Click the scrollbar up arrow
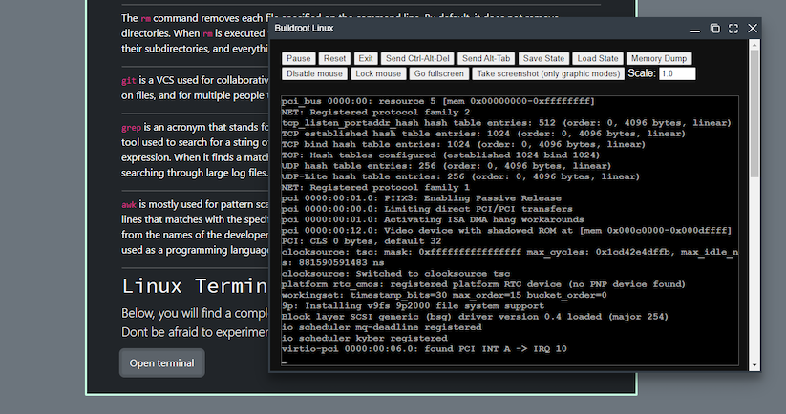The height and width of the screenshot is (414, 786). pos(754,45)
